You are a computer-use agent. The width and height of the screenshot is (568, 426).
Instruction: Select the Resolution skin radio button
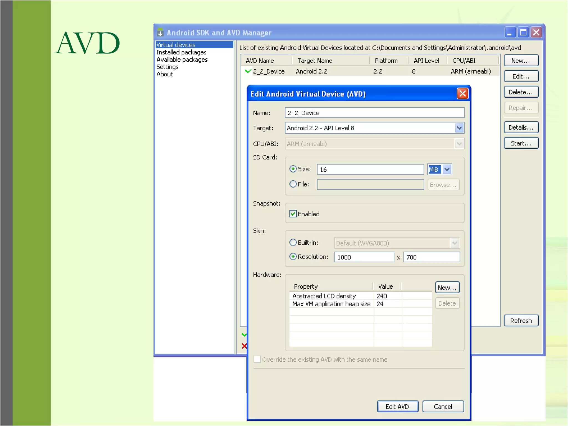tap(293, 257)
